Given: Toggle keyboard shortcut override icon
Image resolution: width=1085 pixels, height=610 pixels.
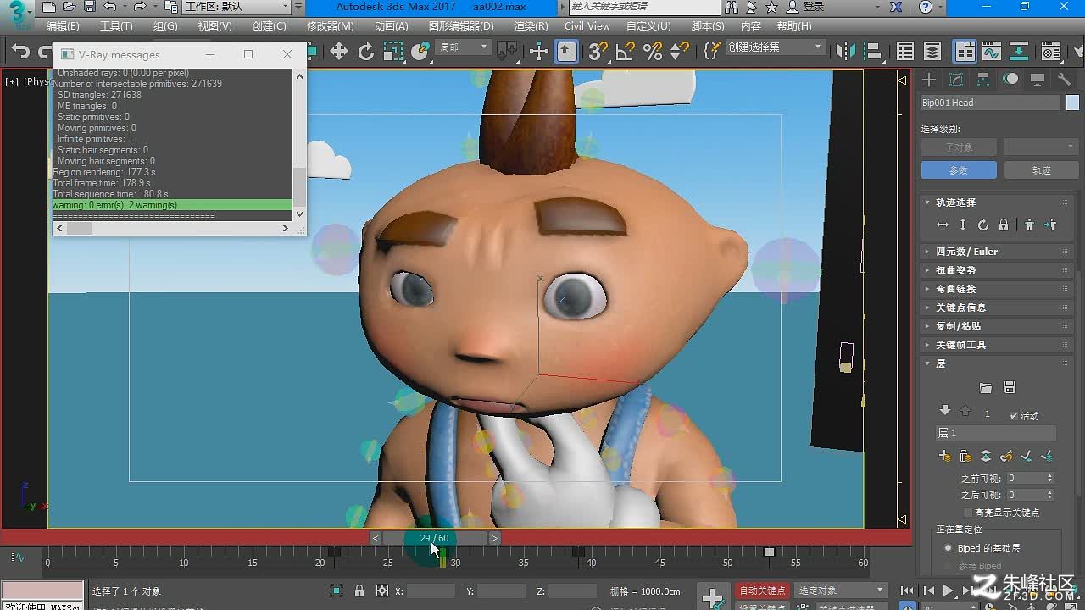Looking at the screenshot, I should (x=567, y=52).
